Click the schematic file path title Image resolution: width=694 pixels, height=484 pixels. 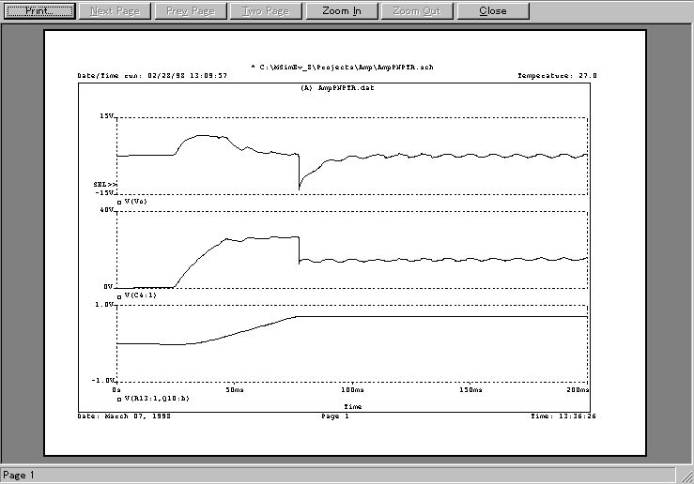click(343, 68)
